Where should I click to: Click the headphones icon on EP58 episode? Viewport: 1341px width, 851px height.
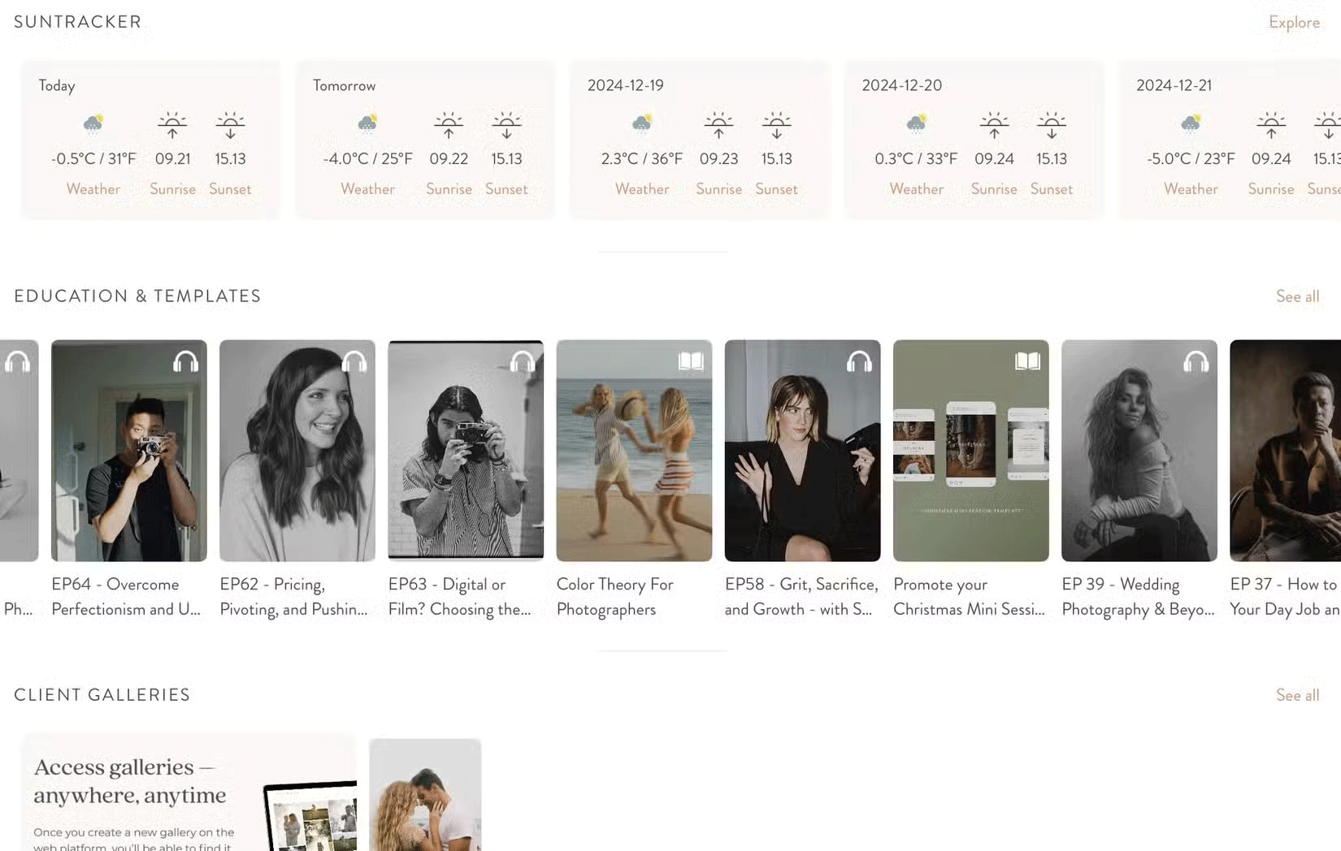[858, 361]
